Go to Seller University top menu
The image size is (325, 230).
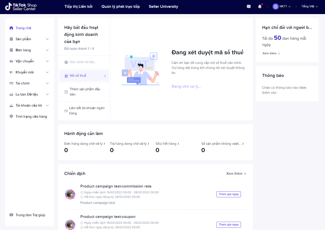[163, 7]
